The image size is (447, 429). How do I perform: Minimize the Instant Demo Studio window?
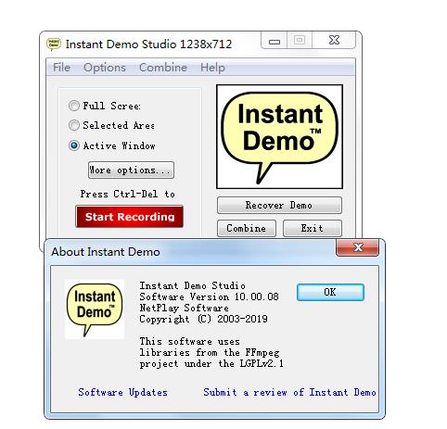pyautogui.click(x=275, y=41)
